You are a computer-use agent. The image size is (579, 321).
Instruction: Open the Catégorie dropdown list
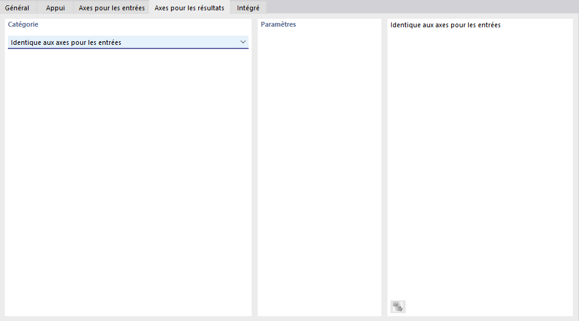tap(128, 42)
